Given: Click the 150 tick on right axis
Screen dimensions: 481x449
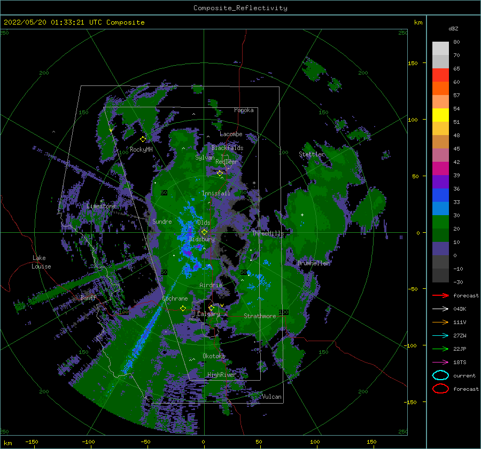Looking at the screenshot, I should (413, 63).
